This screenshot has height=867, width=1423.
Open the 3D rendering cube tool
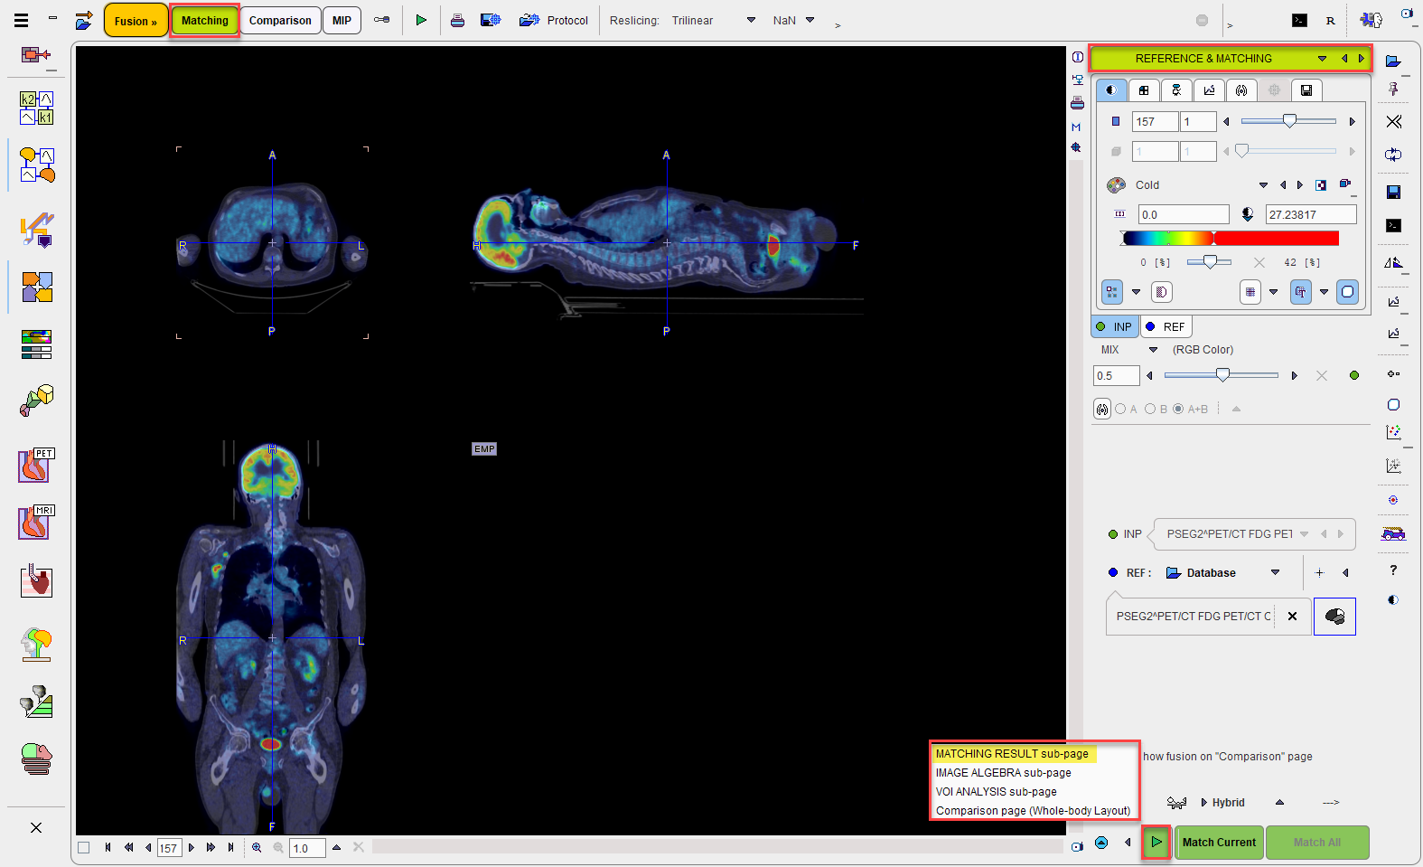point(37,401)
